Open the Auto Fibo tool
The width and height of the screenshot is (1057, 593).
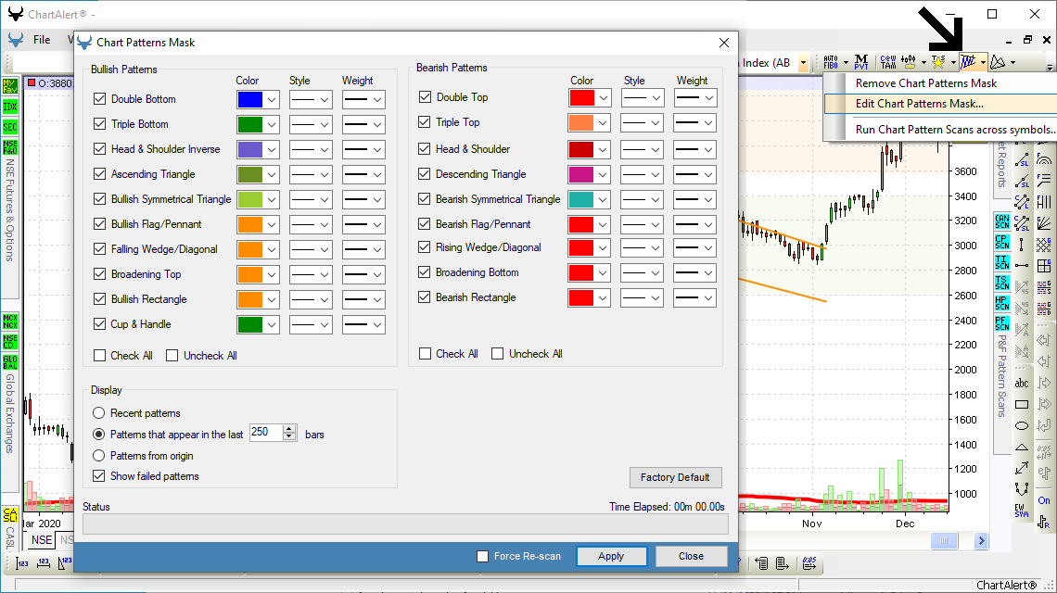pos(831,62)
